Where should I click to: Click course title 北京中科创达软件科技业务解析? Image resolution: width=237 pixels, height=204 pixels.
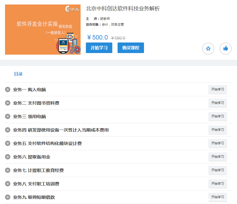coord(123,8)
